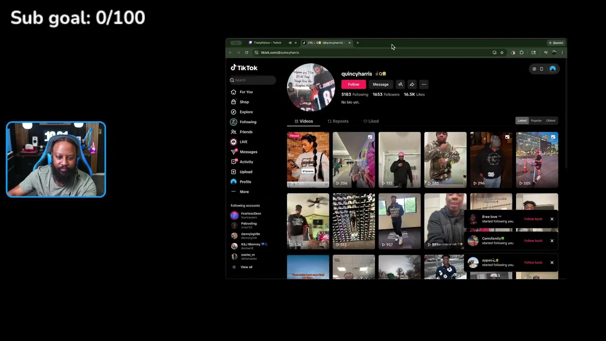Sort videos by Latest
Viewport: 606px width, 341px height.
coord(522,120)
